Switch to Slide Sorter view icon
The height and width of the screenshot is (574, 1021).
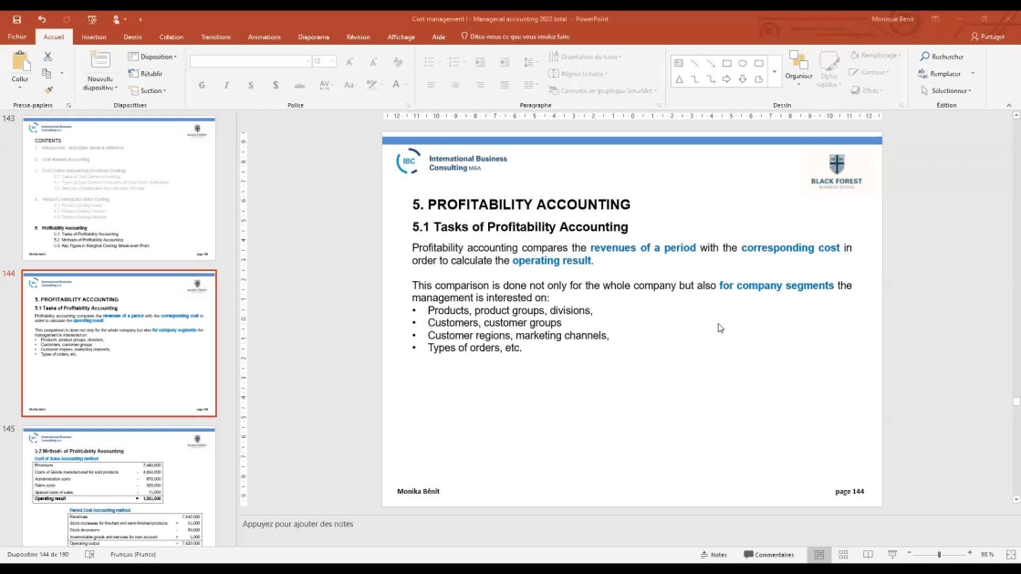[x=843, y=555]
